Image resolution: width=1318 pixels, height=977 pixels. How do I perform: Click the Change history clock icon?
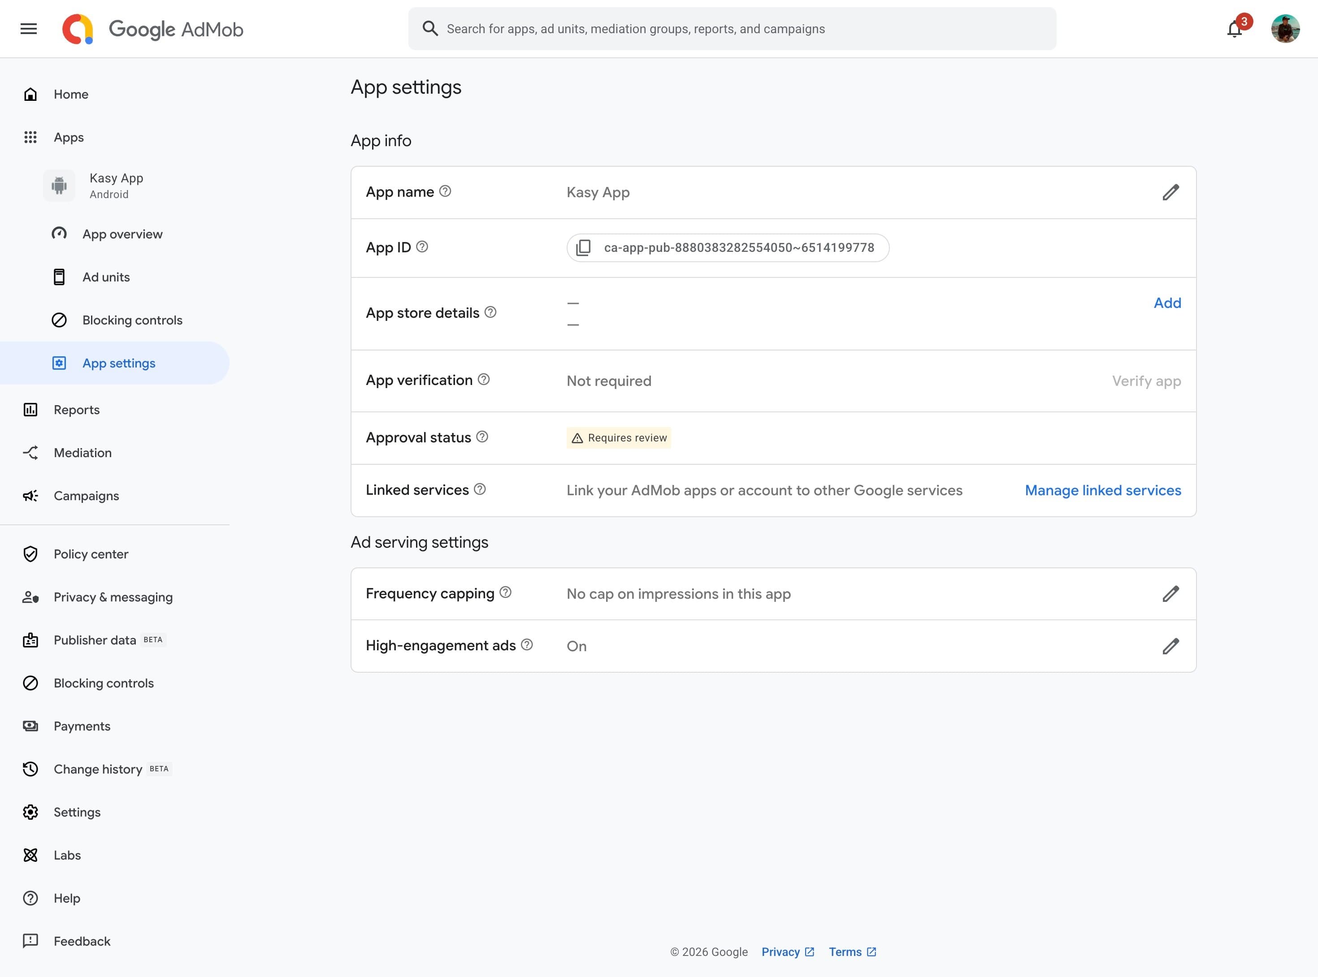pos(30,769)
